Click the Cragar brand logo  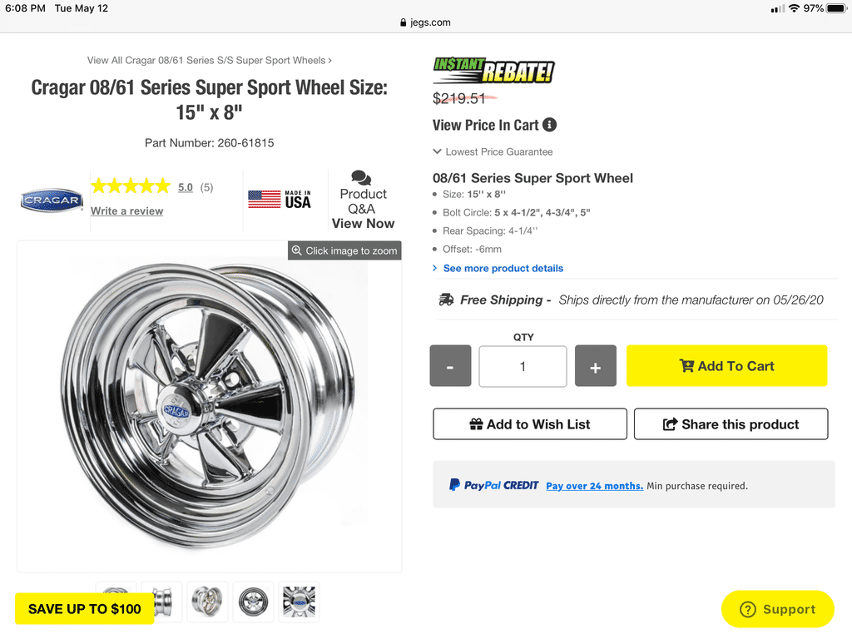(52, 200)
